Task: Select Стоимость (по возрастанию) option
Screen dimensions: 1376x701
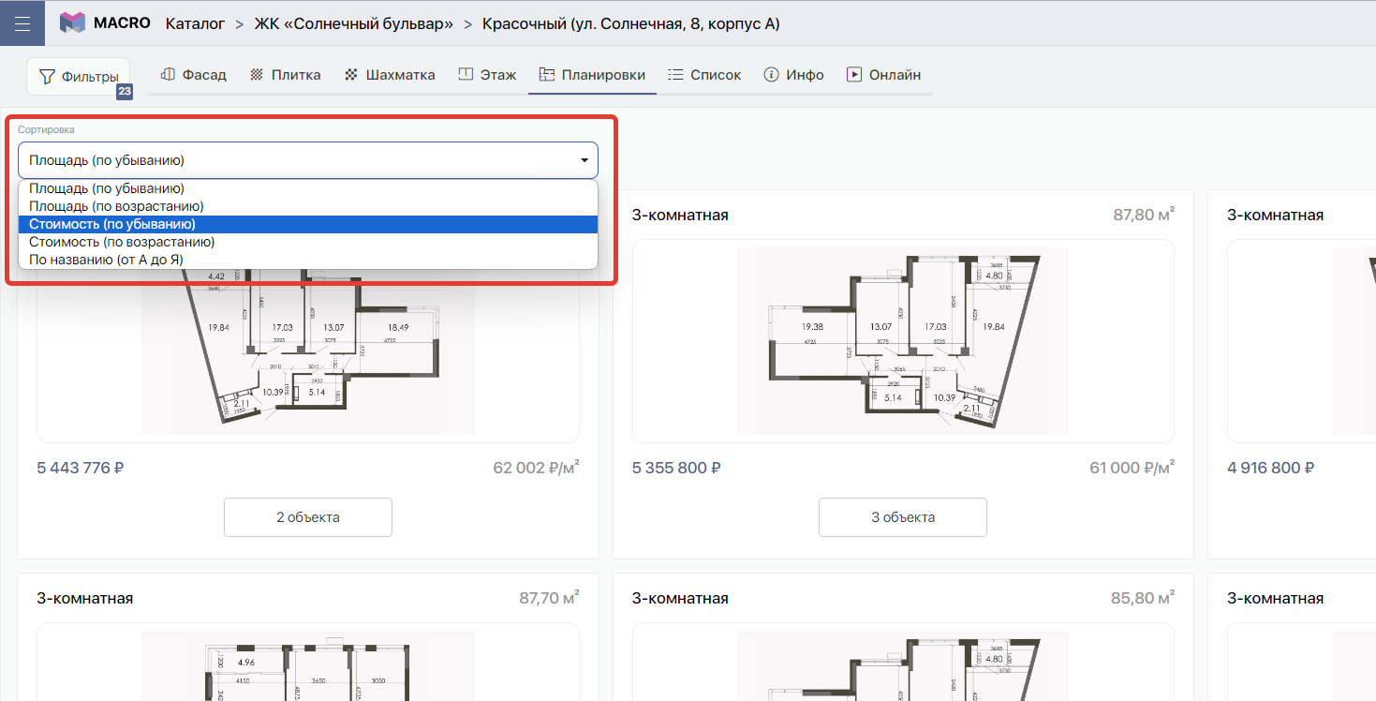Action: (122, 242)
